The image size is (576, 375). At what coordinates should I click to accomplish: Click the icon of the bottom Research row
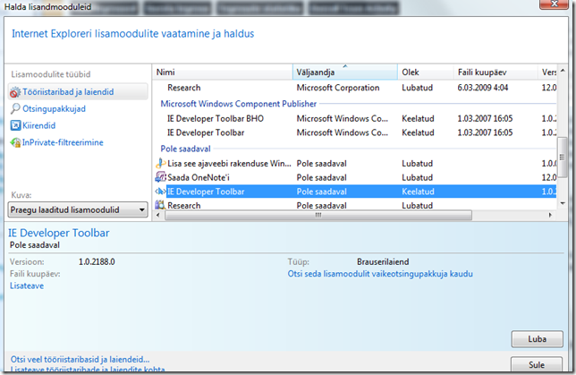click(x=160, y=205)
